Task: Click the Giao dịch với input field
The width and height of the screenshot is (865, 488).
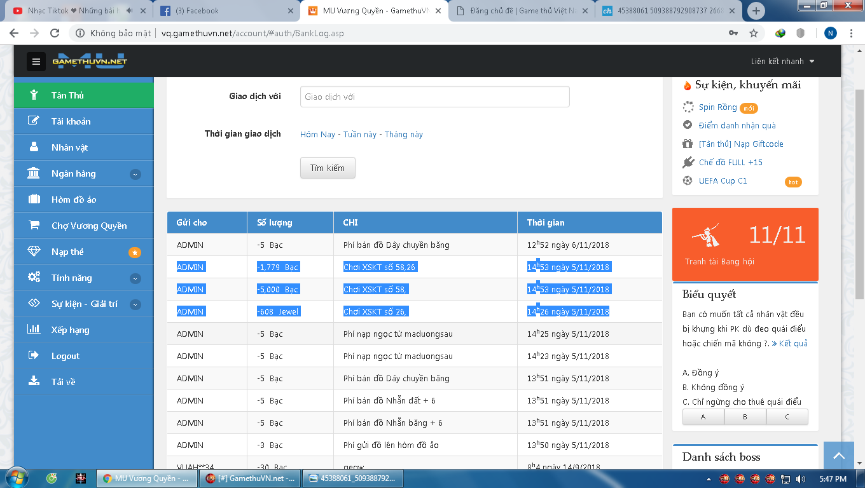Action: point(434,97)
